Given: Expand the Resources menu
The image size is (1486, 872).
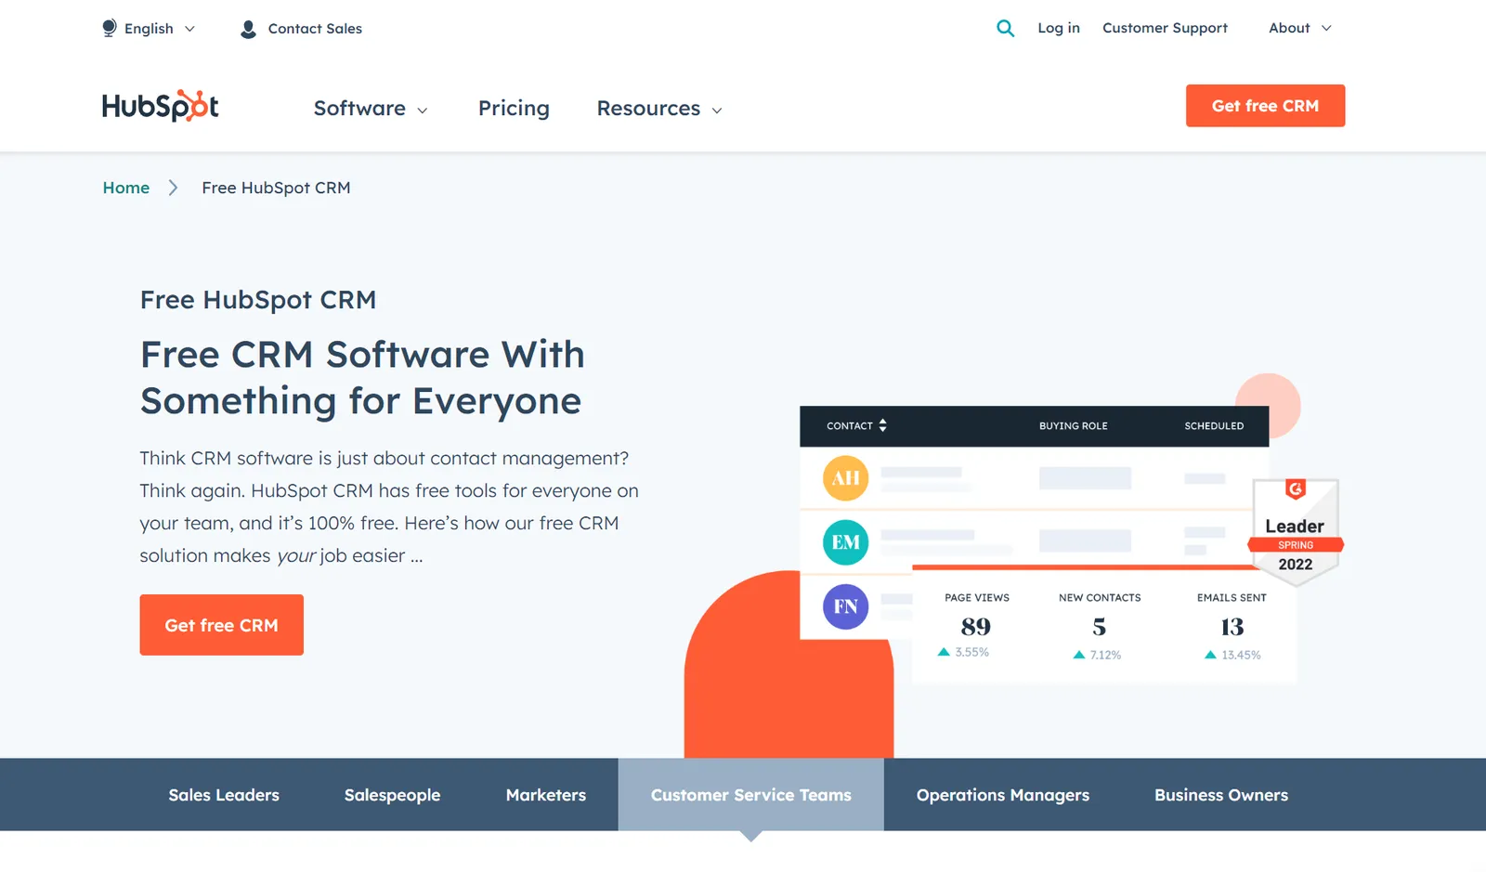Looking at the screenshot, I should pos(659,109).
